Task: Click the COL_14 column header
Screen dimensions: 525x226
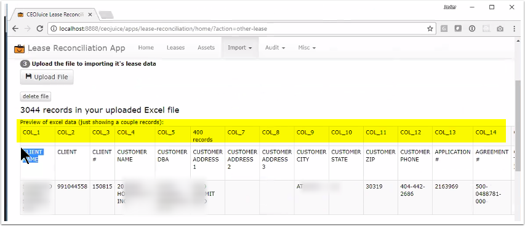Action: coord(492,136)
